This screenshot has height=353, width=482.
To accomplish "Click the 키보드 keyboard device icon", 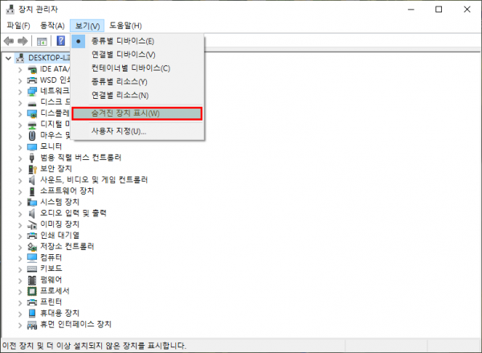I will 32,268.
